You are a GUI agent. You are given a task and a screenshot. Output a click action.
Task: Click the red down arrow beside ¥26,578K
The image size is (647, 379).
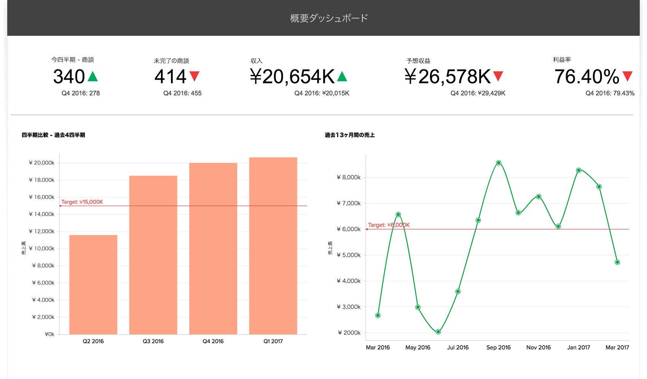click(x=498, y=77)
